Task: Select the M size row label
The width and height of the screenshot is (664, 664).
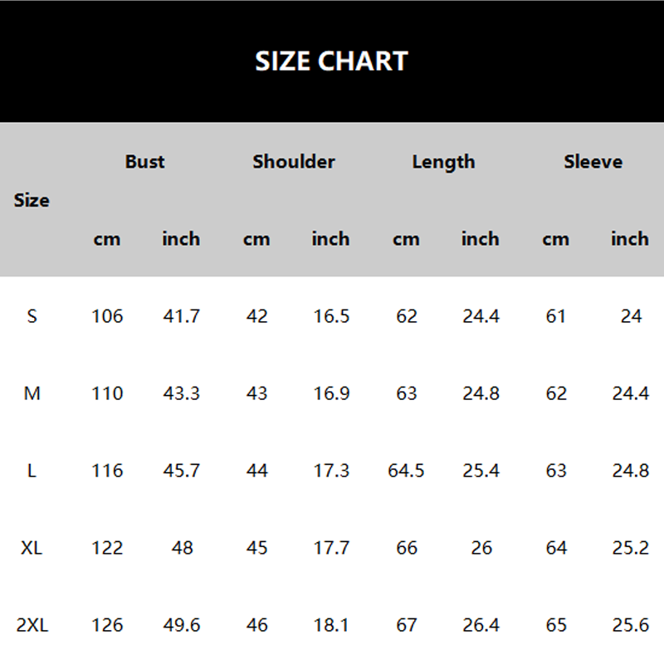Action: 32,393
